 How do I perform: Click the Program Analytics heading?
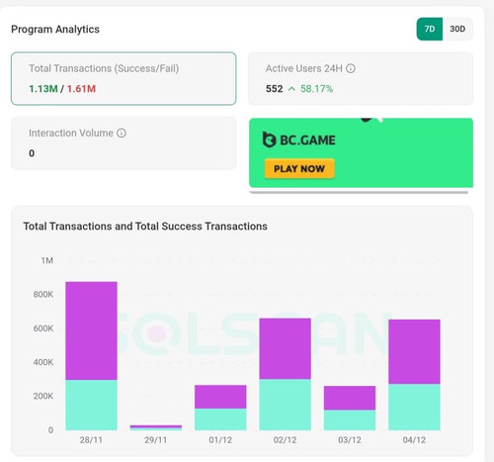point(55,29)
